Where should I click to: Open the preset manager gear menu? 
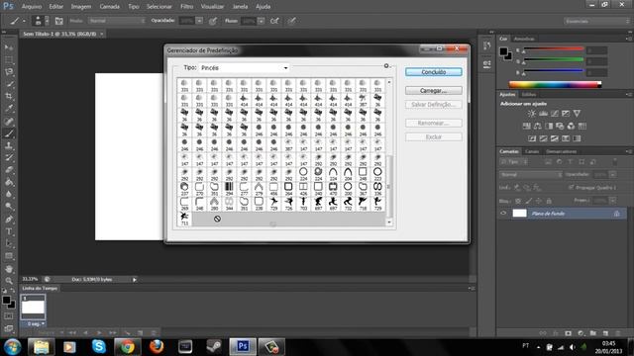(386, 66)
